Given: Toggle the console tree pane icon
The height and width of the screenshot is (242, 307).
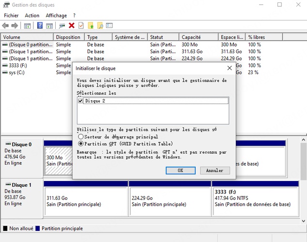Looking at the screenshot, I should pyautogui.click(x=27, y=26).
